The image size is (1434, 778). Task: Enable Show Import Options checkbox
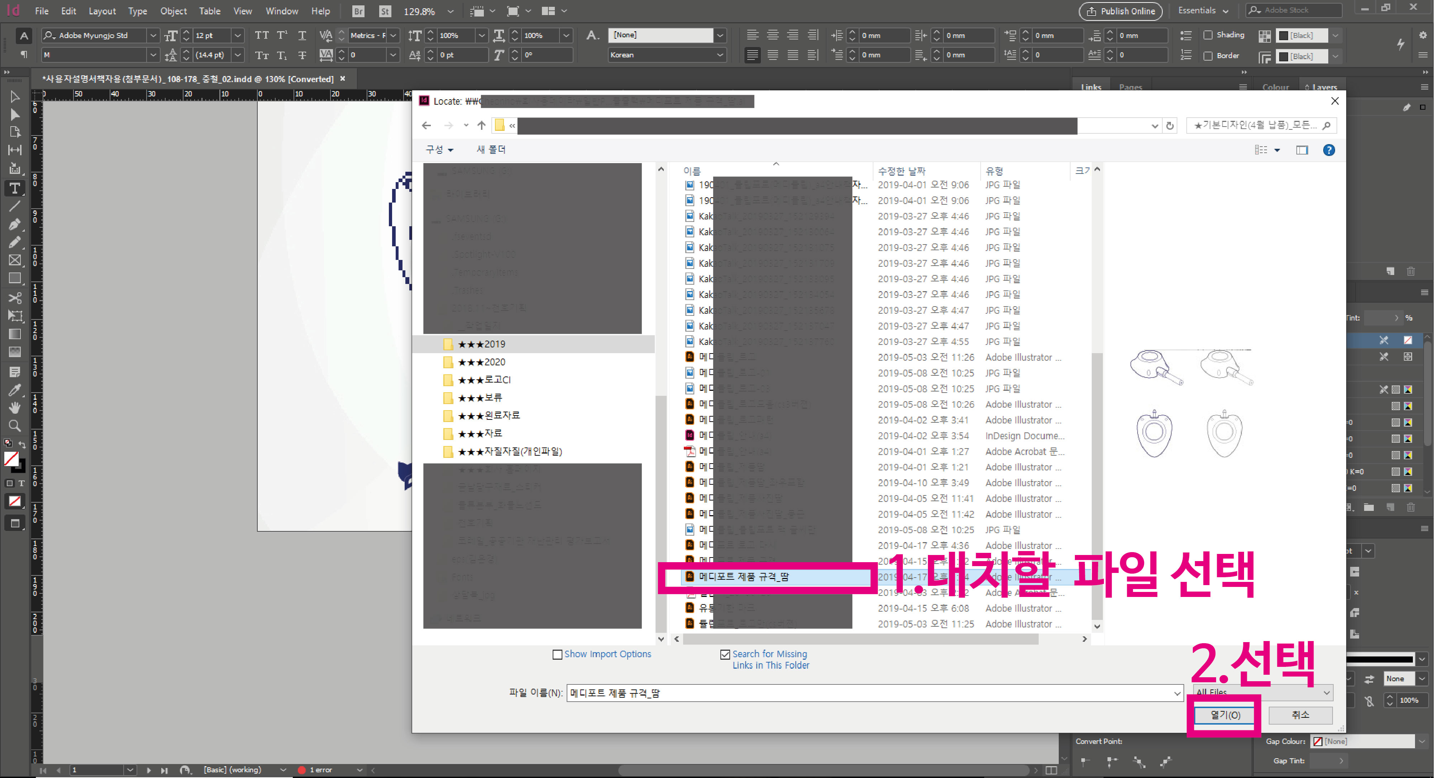(557, 654)
